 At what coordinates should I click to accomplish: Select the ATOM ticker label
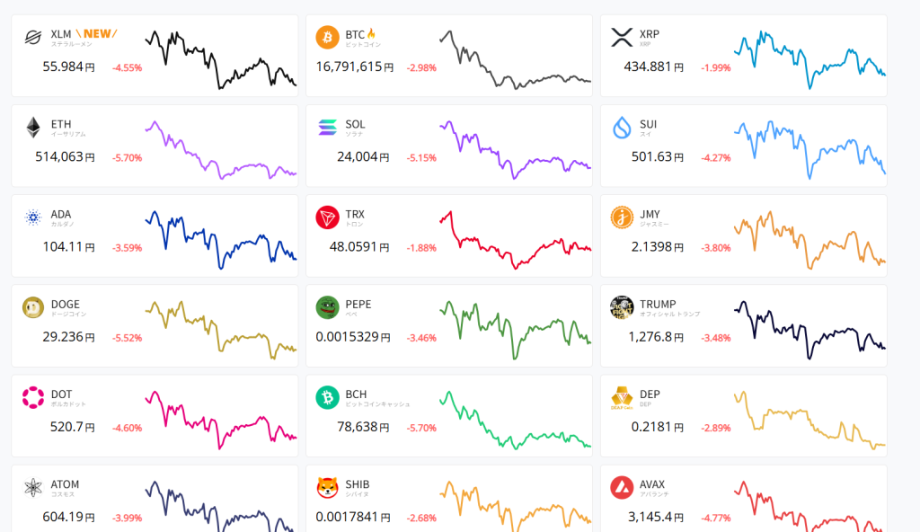click(x=66, y=483)
